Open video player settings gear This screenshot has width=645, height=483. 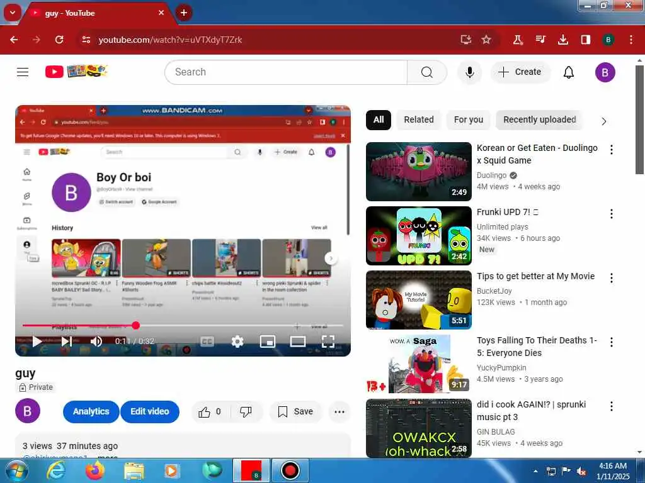tap(237, 341)
